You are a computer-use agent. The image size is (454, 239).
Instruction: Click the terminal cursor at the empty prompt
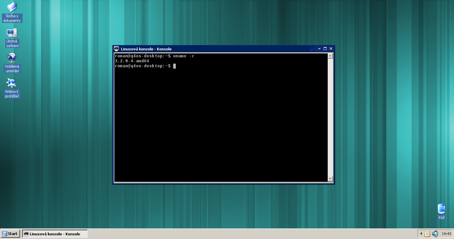coord(174,66)
